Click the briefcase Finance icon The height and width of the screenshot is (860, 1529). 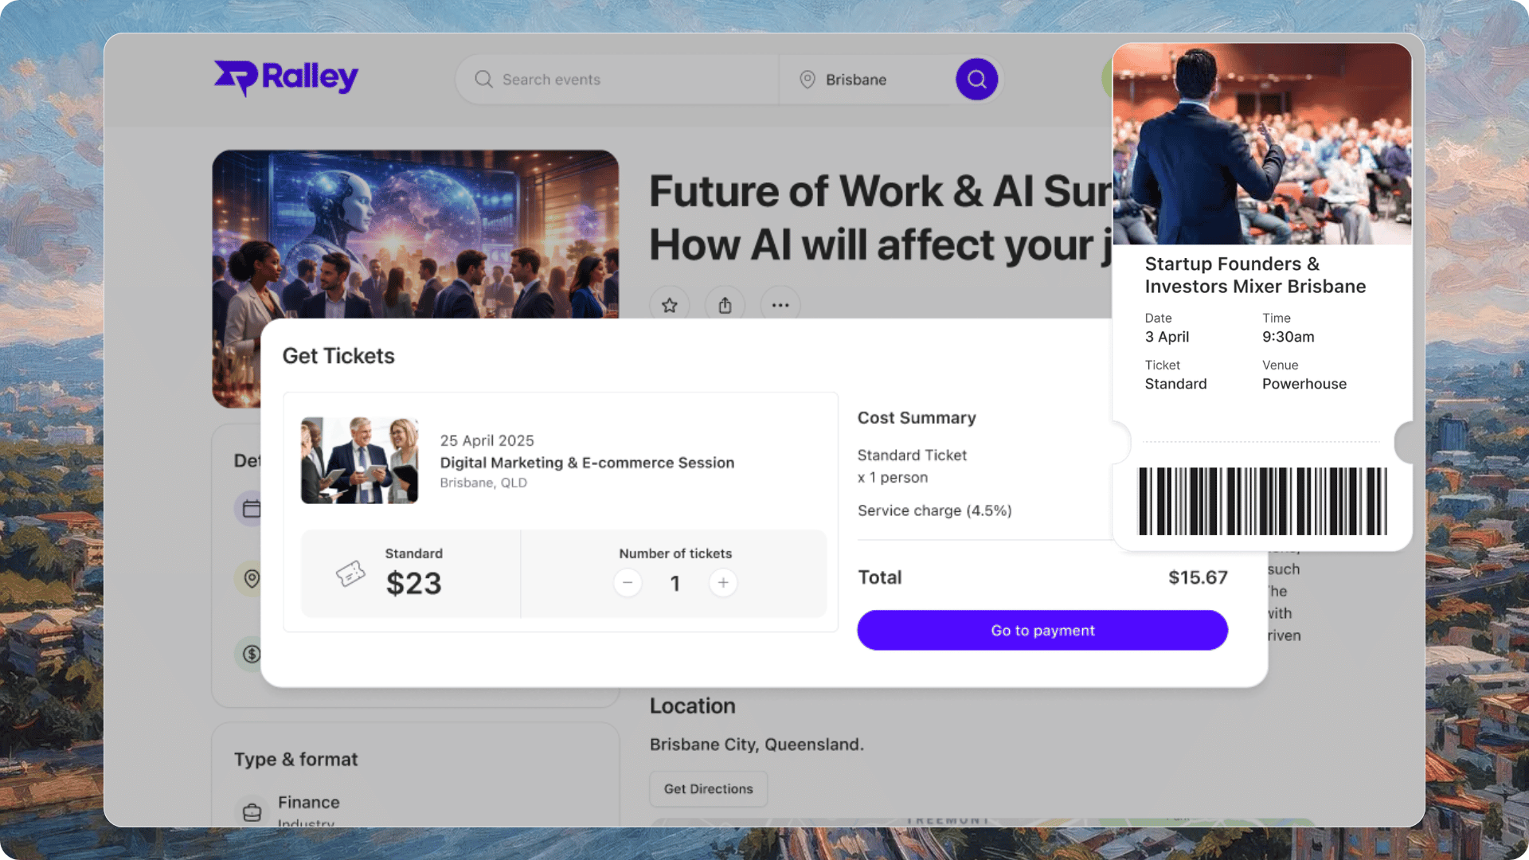point(252,811)
